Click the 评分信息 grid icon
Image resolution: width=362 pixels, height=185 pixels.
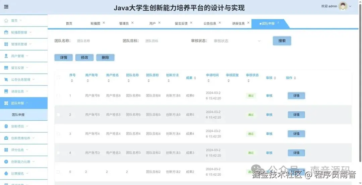[6, 150]
